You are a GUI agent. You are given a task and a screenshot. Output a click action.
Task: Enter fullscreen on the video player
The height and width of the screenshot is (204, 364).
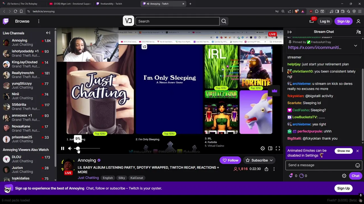(278, 148)
